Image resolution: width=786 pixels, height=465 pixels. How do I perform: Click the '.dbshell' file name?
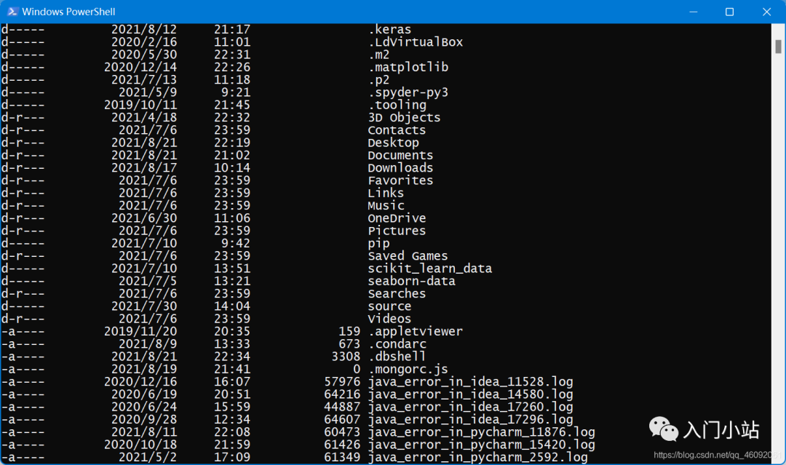[x=397, y=357]
